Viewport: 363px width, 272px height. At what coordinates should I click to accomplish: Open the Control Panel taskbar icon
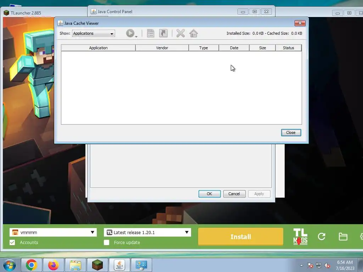tap(141, 265)
